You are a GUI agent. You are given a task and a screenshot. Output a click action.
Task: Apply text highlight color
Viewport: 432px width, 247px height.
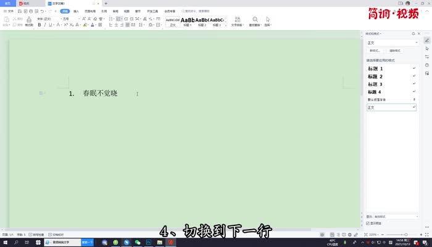(x=85, y=25)
